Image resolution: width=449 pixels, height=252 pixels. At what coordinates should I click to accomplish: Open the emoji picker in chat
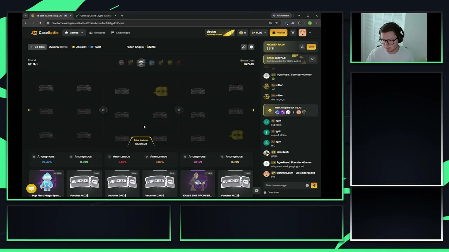[307, 185]
